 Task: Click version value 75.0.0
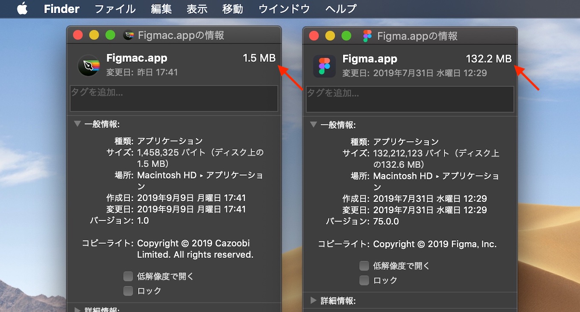(386, 222)
